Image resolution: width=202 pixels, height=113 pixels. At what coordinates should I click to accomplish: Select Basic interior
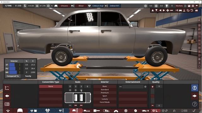tap(105, 86)
